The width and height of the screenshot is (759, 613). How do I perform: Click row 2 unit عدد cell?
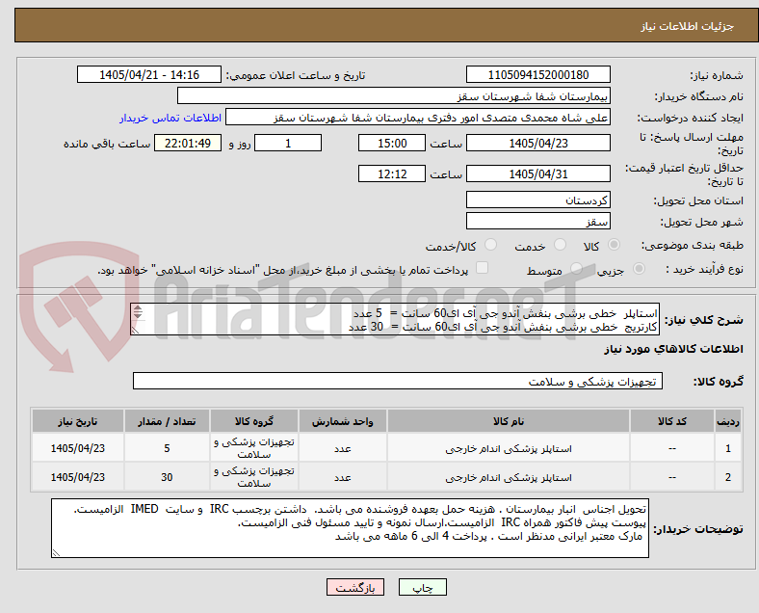tap(342, 477)
